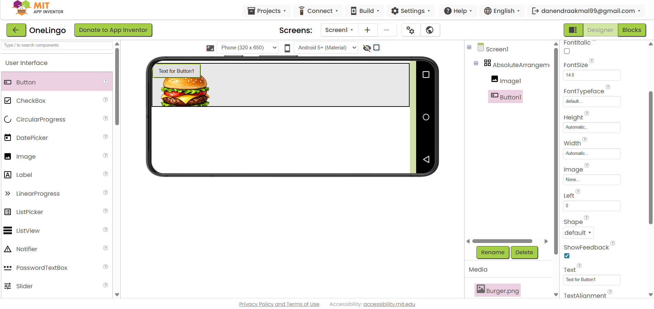Open project properties gears icon
Viewport: 654px width, 309px height.
410,30
